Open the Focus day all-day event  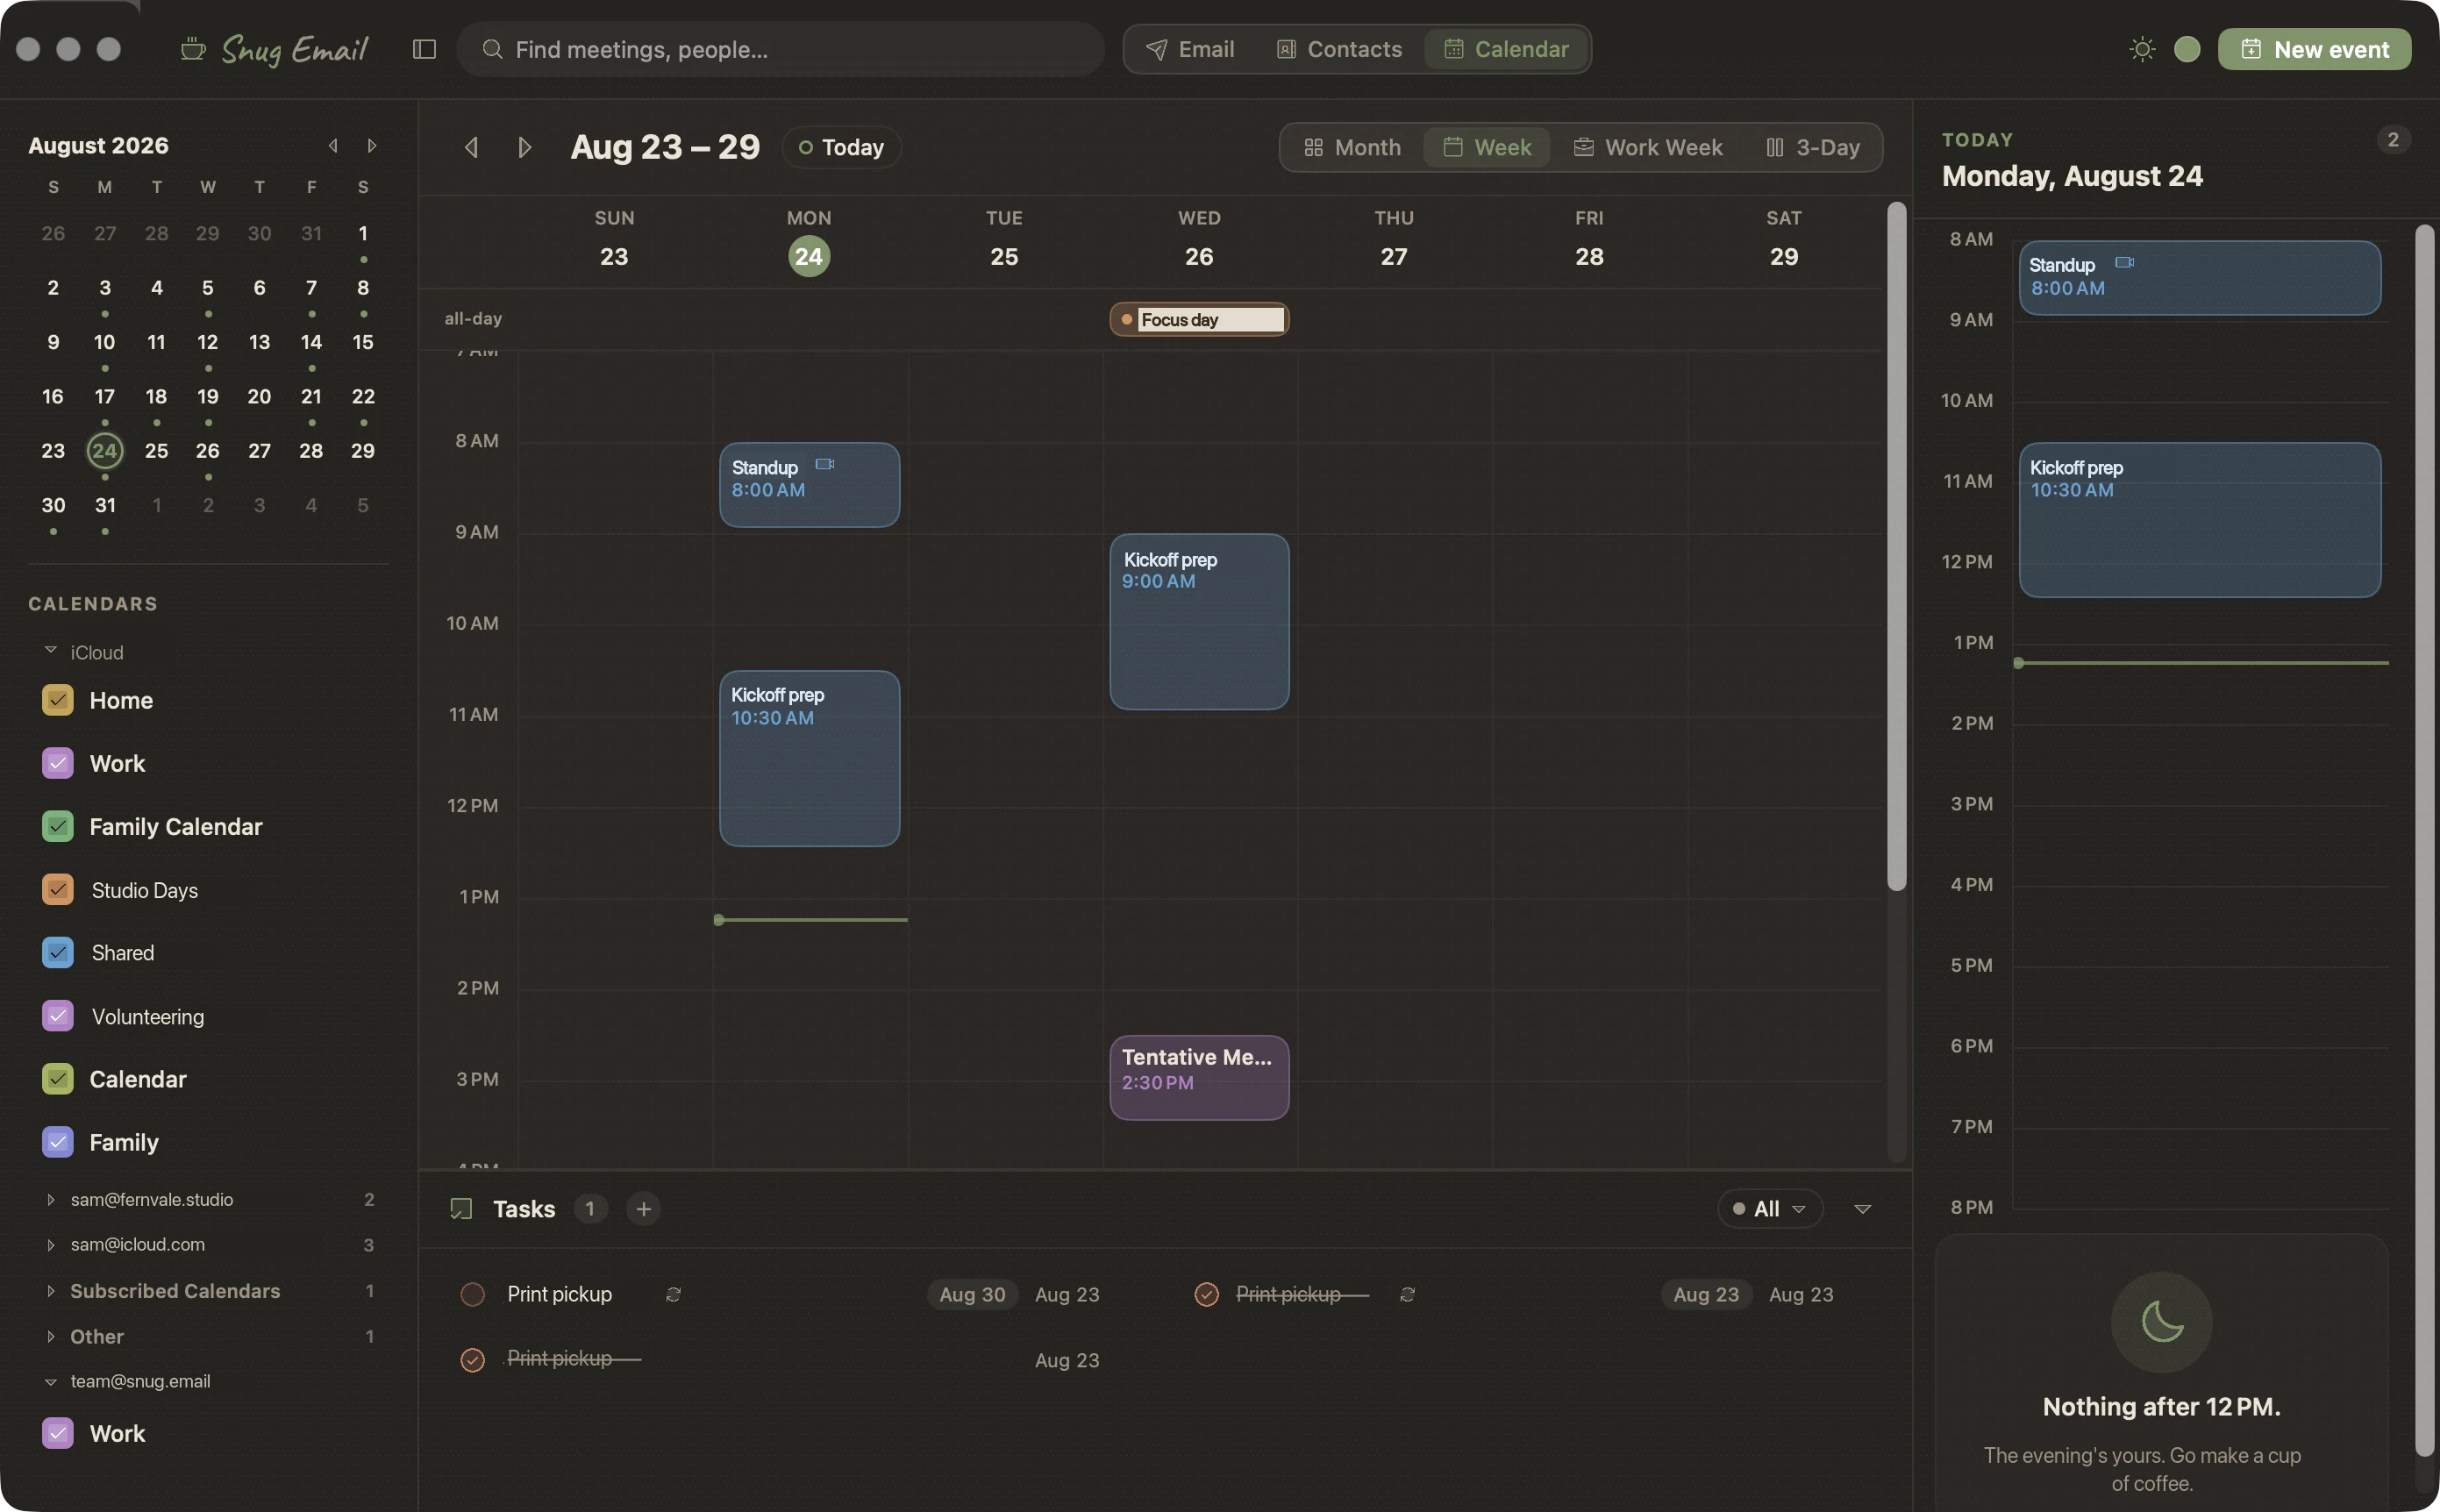tap(1199, 319)
